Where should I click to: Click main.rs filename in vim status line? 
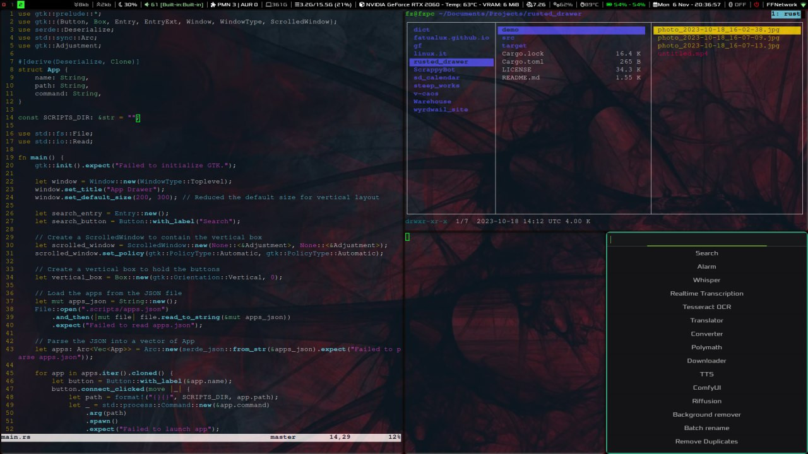16,437
